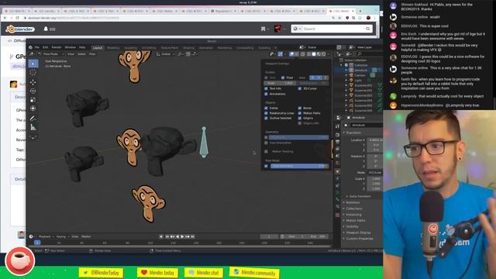The height and width of the screenshot is (279, 496).
Task: Switch to the Layout workspace tab
Action: point(98,48)
